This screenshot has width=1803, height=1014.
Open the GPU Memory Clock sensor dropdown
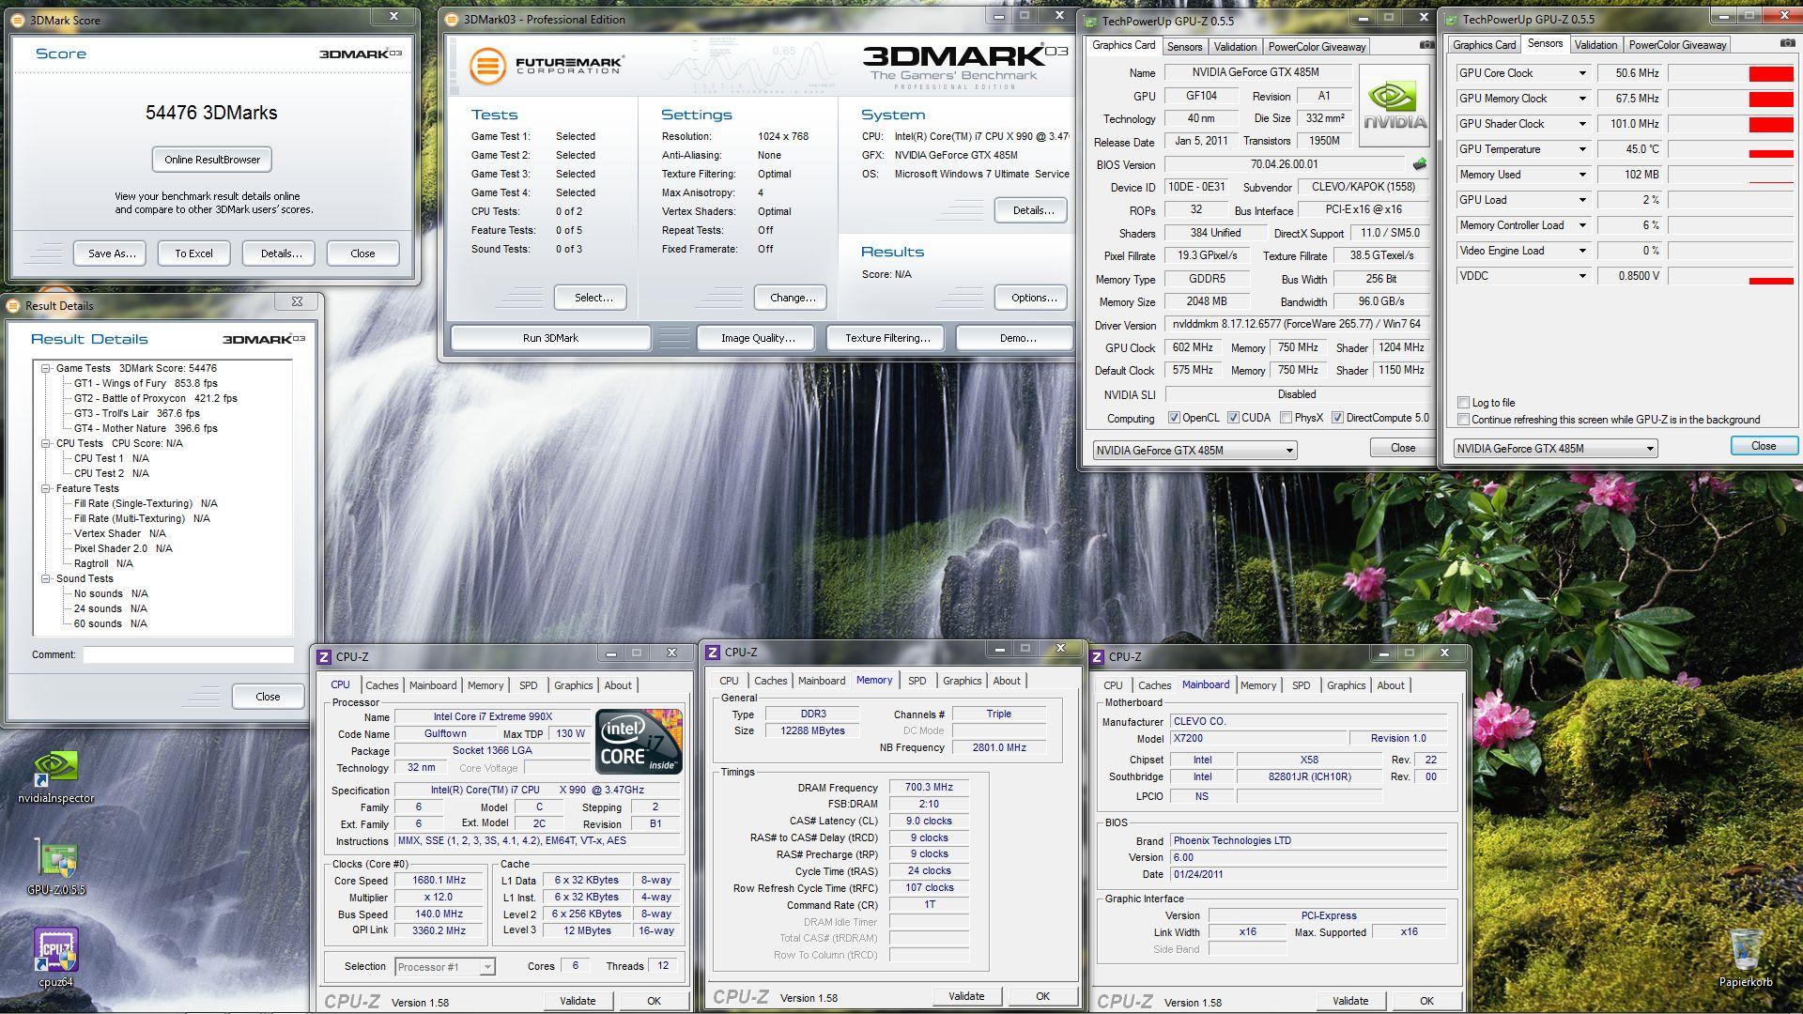click(1581, 99)
